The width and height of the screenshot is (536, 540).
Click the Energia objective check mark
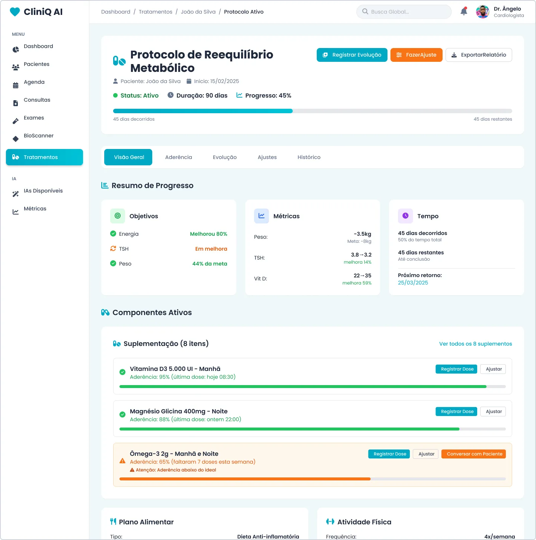point(113,234)
